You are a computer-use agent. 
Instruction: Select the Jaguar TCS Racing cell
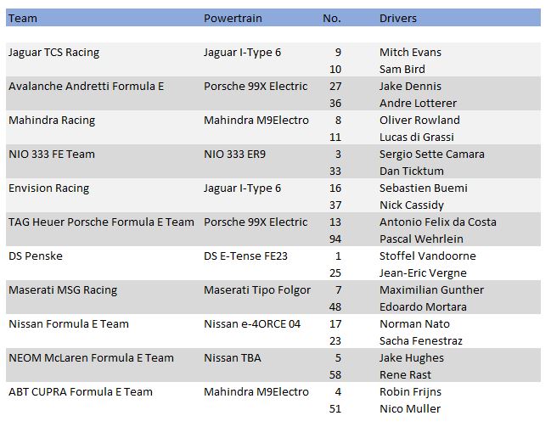(53, 52)
